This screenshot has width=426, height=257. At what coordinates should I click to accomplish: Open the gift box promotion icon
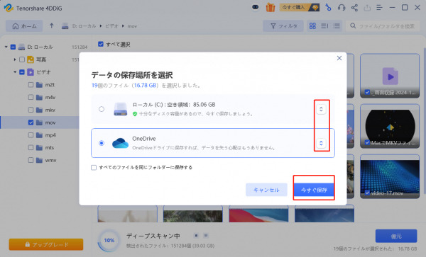pyautogui.click(x=270, y=8)
